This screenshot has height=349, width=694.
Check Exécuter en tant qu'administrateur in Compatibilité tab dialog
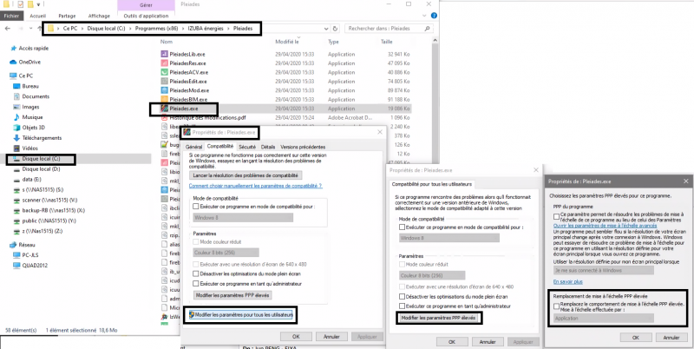[x=196, y=283]
